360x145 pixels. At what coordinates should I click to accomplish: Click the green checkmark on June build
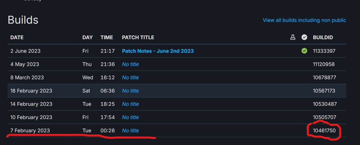[304, 51]
